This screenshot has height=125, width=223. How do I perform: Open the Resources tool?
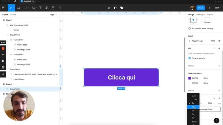47,8
